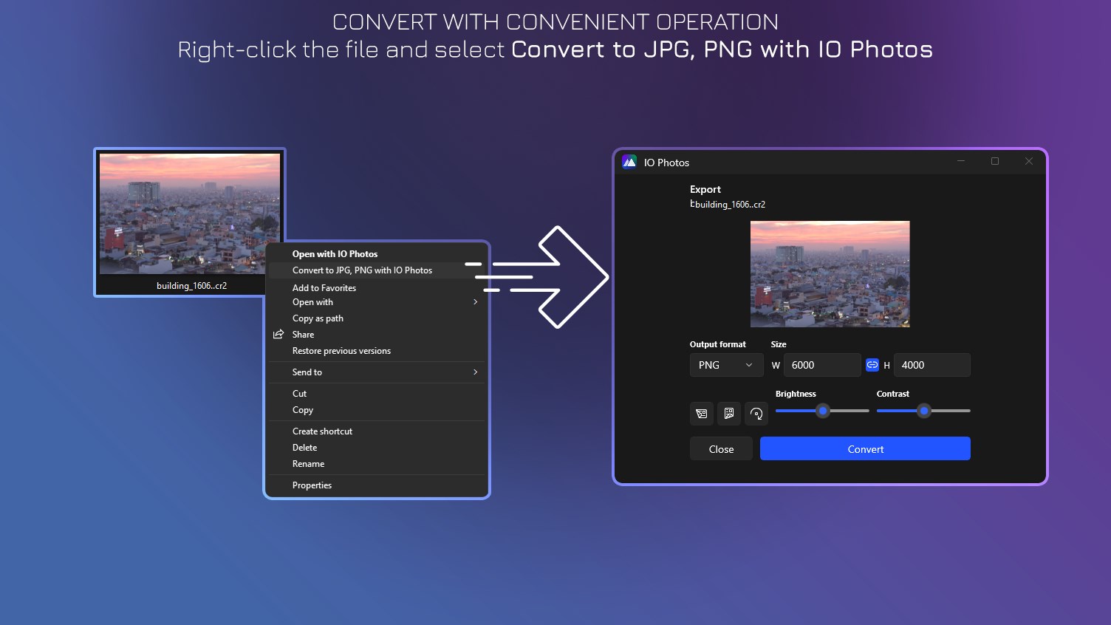Click the Close button beside Convert
Screen dimensions: 1111x625
pos(721,448)
